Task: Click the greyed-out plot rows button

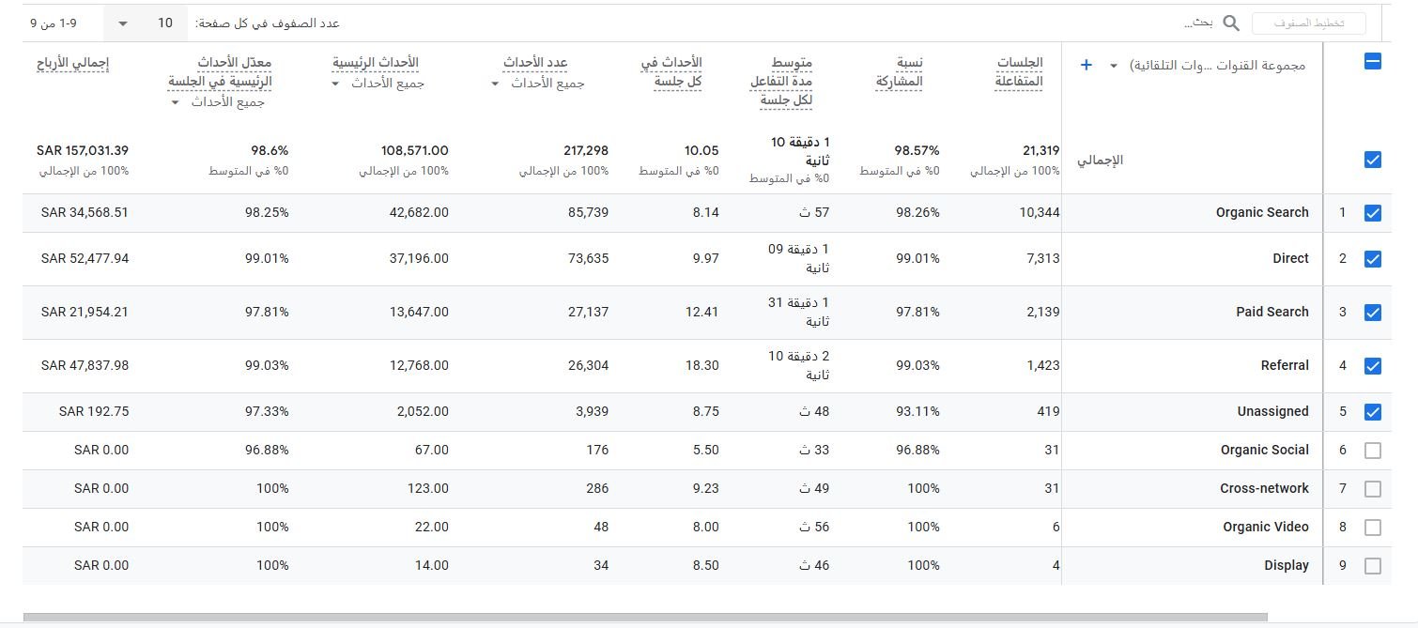Action: [1308, 23]
